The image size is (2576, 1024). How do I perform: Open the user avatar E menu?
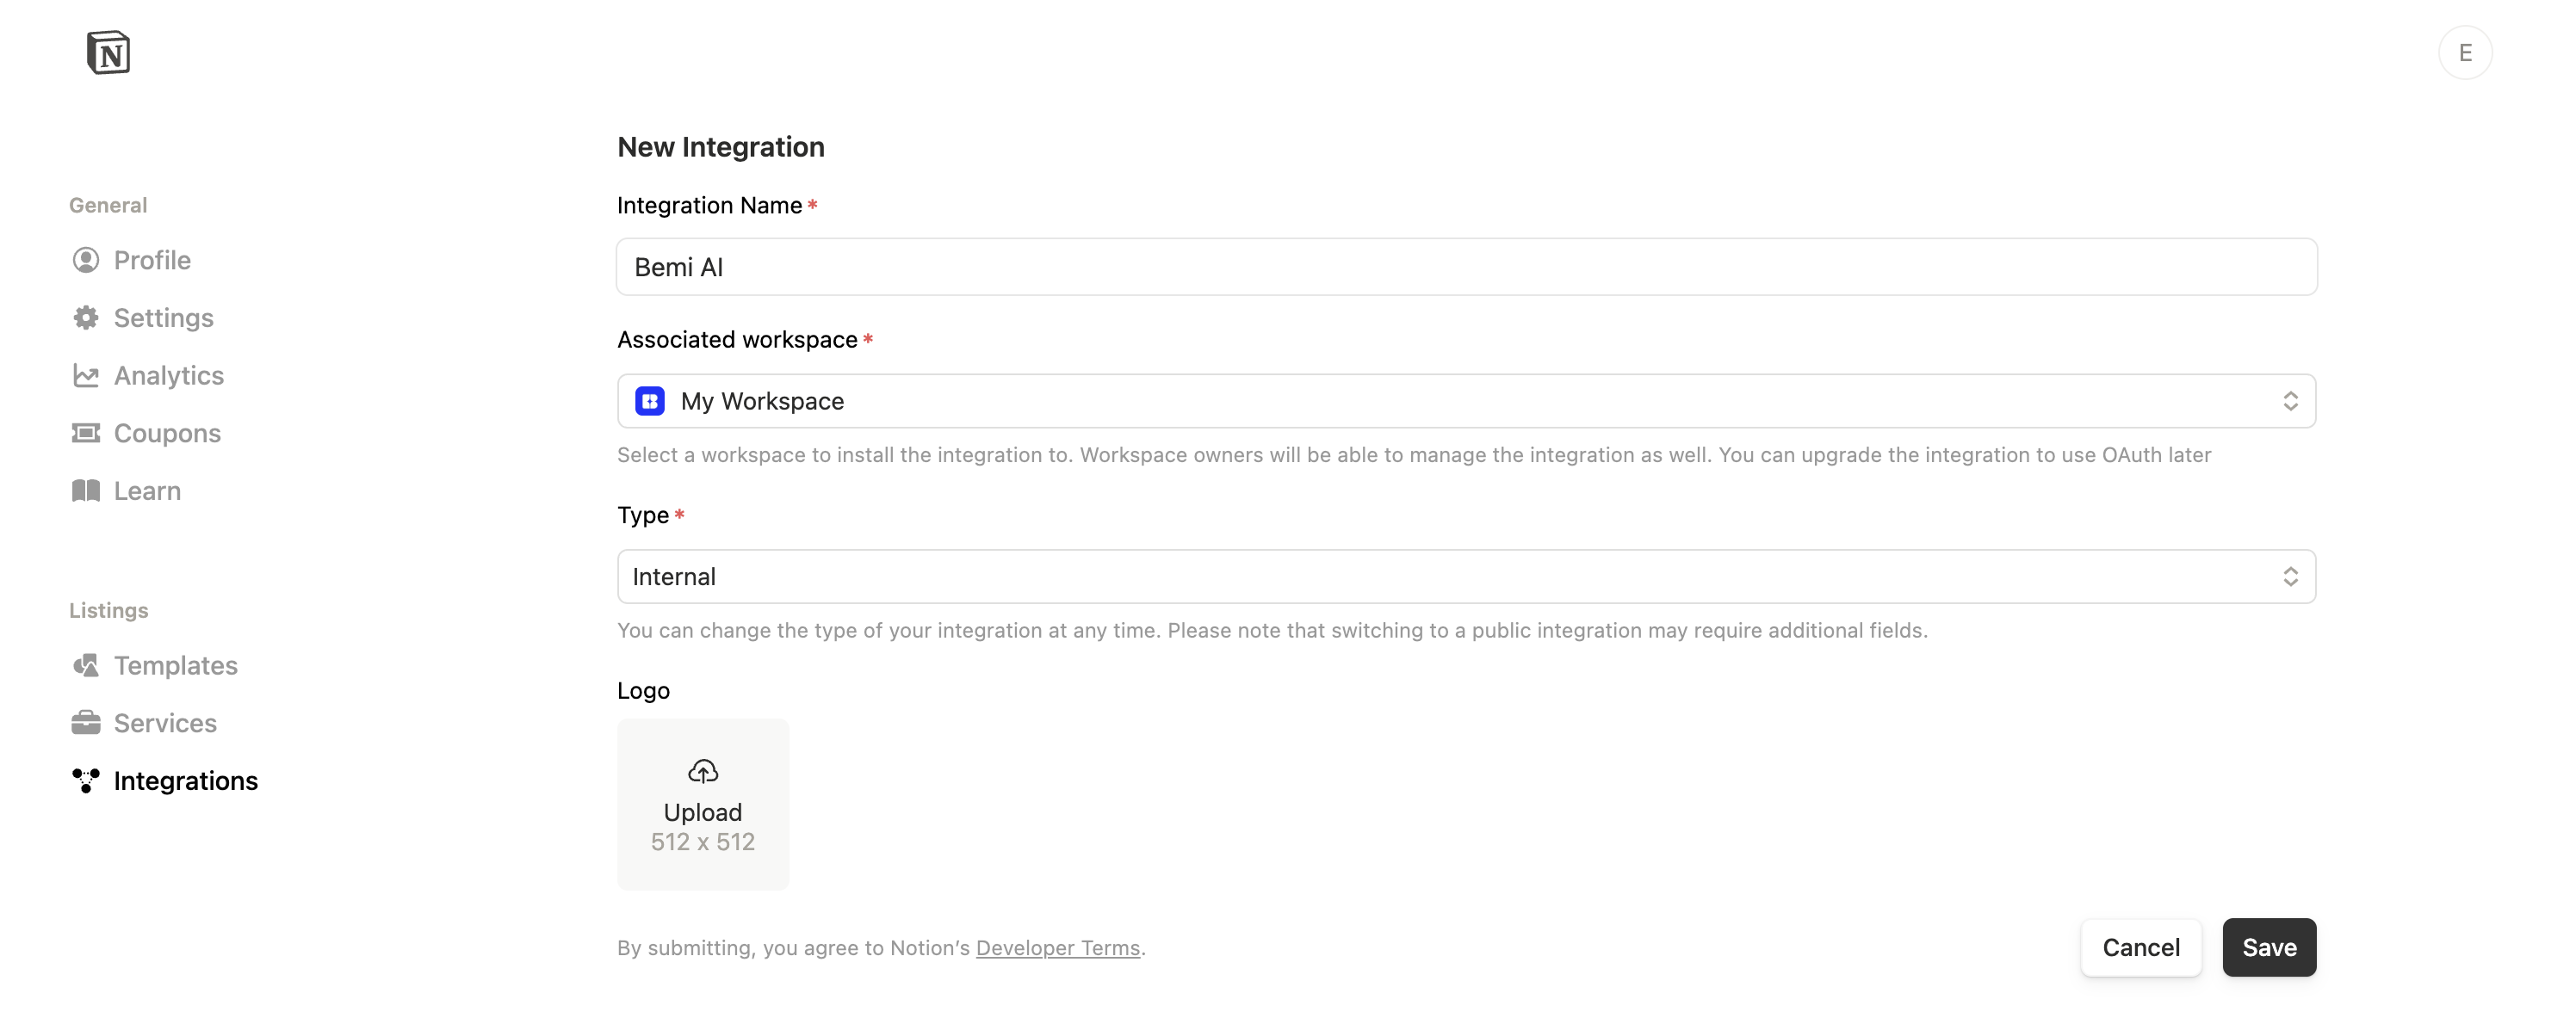point(2464,52)
